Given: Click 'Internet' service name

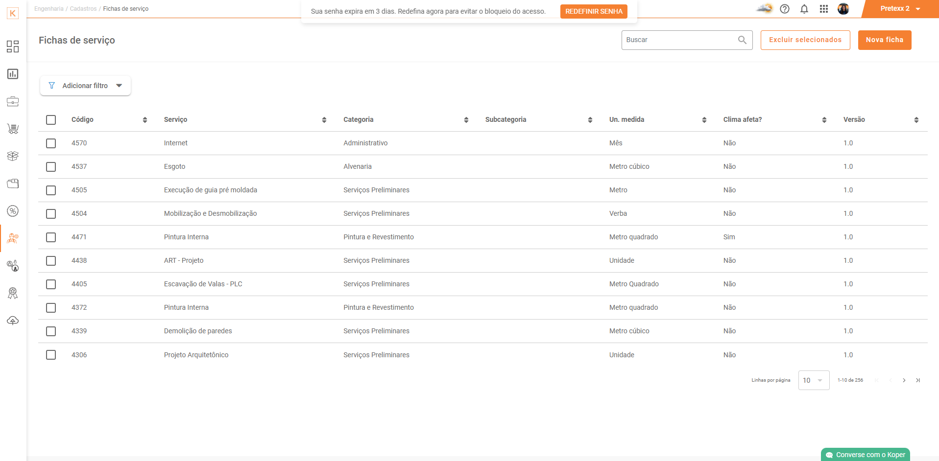Looking at the screenshot, I should tap(176, 143).
